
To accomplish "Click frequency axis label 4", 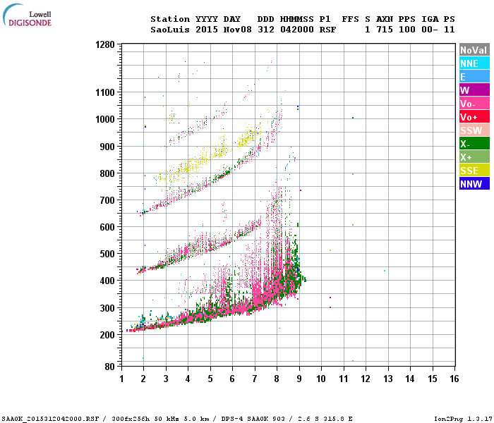I will [188, 379].
